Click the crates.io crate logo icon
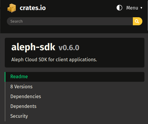Viewport: 148px width, 124px height. point(12,8)
